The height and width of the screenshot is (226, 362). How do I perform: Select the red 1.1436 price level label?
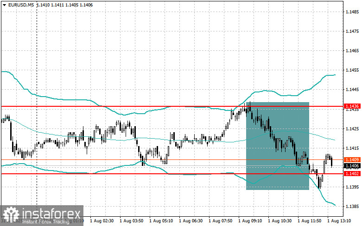352,106
